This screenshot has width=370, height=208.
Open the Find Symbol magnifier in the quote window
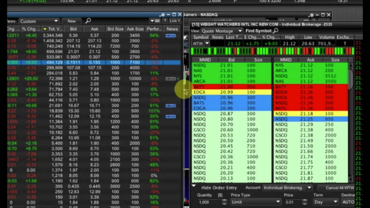pyautogui.click(x=275, y=31)
